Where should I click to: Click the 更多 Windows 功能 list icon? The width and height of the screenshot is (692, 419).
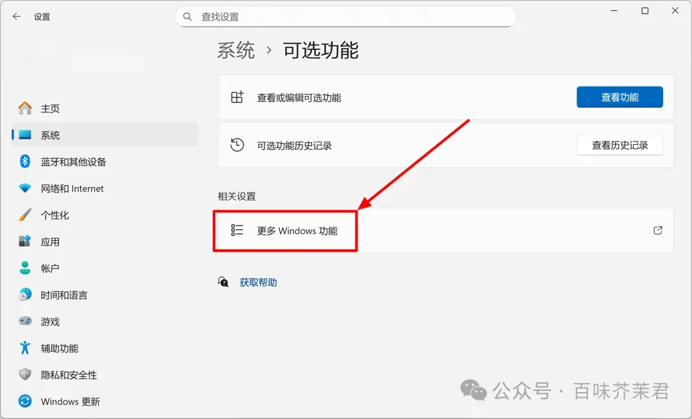[x=237, y=230]
